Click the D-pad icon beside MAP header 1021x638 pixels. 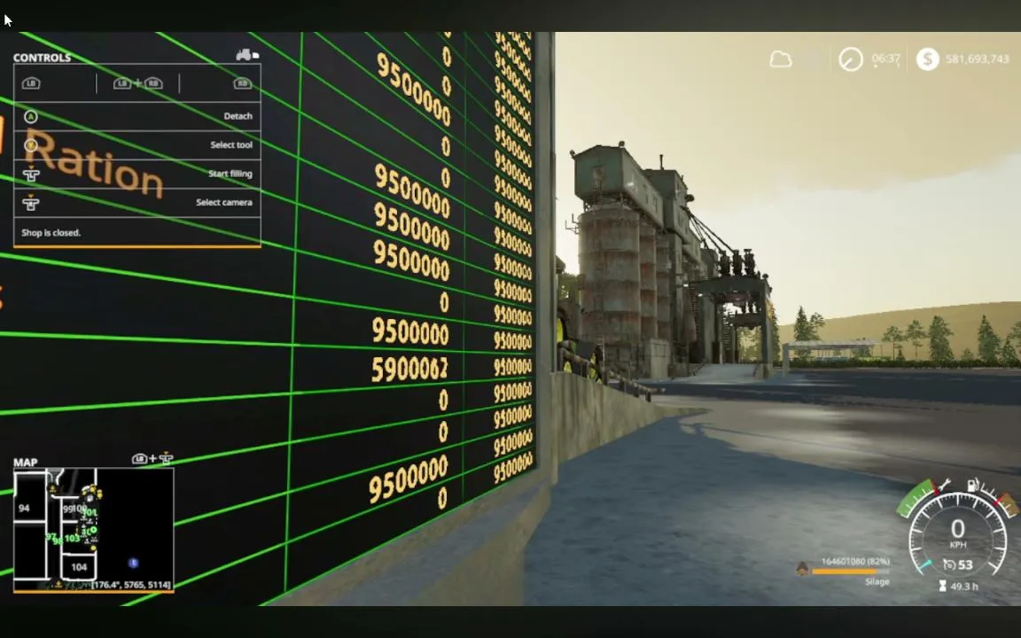click(166, 459)
